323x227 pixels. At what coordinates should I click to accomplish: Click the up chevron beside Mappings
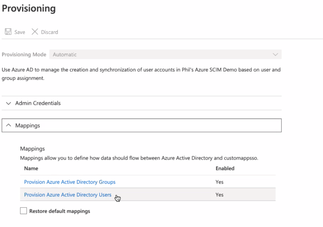pos(9,125)
